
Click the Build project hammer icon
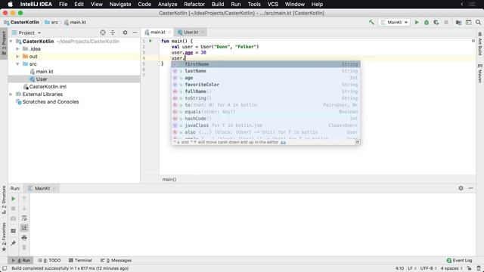point(371,22)
